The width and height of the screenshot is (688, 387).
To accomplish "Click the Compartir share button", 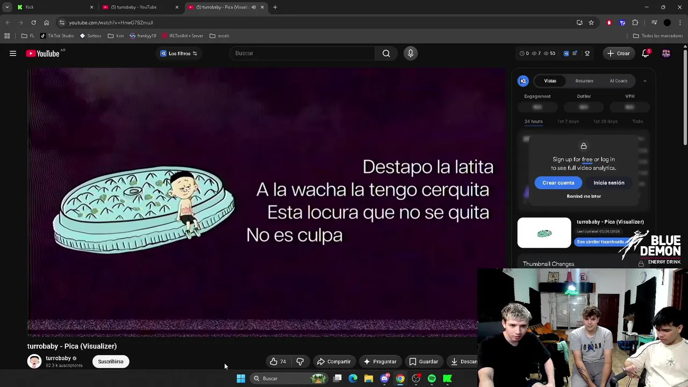I will click(334, 362).
